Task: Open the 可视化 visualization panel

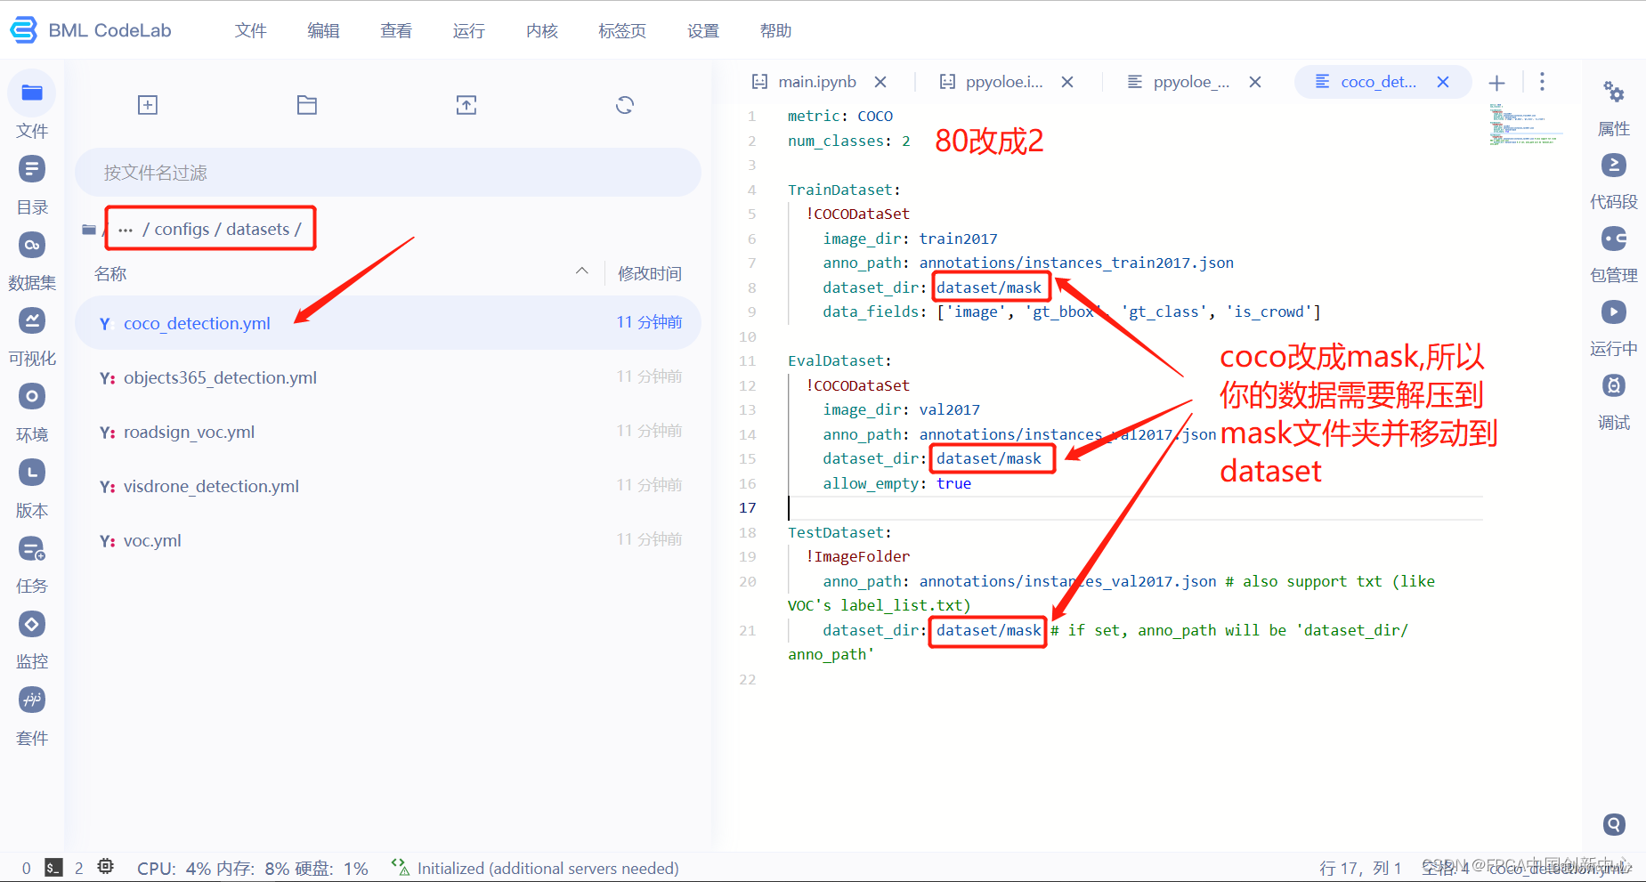Action: coord(32,336)
